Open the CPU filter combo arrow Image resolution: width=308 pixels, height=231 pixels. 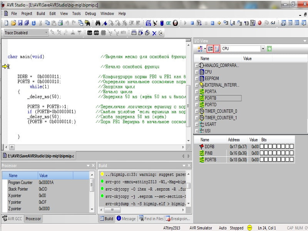263,49
